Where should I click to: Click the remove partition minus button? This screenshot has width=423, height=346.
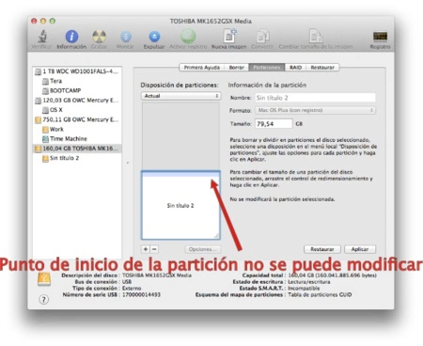[x=154, y=249]
